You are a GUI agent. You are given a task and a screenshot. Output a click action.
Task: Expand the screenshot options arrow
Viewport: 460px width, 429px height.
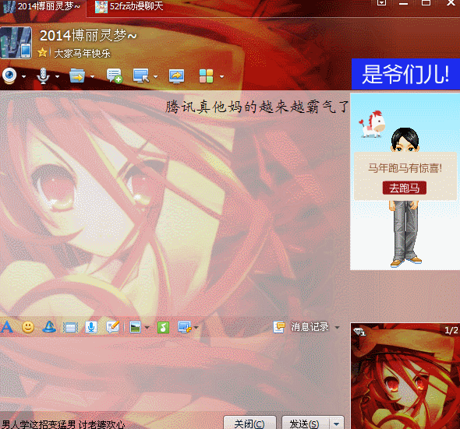196,328
